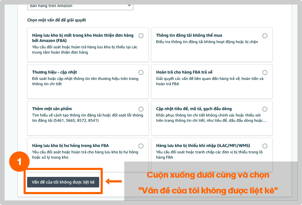Click description Khắc phục thông tin chi tiết không chính xác

point(211,118)
